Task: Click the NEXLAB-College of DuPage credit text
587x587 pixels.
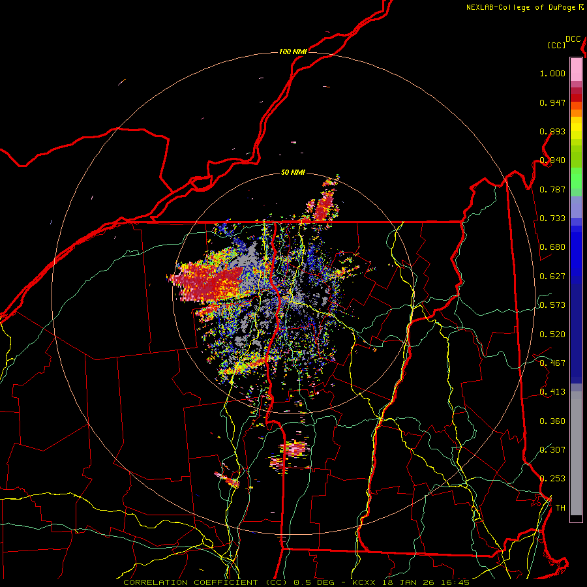Action: pyautogui.click(x=521, y=7)
